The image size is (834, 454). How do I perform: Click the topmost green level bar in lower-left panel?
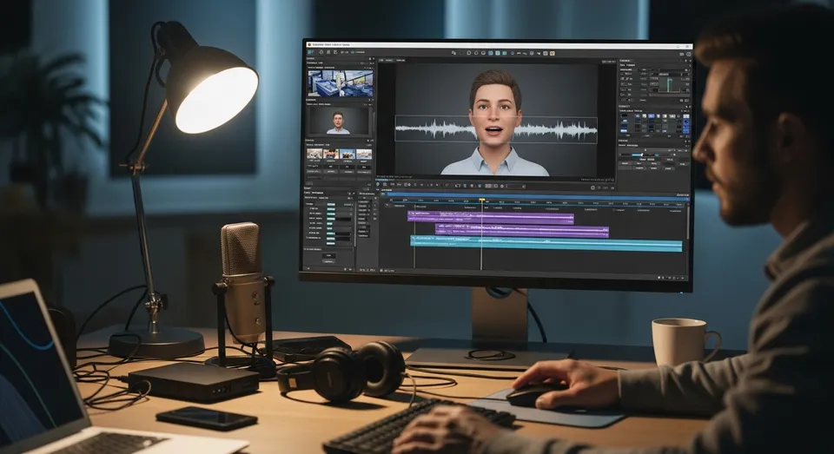click(331, 204)
